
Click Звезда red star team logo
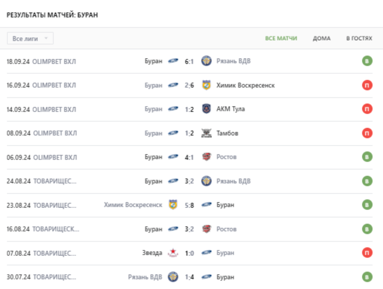(x=173, y=253)
